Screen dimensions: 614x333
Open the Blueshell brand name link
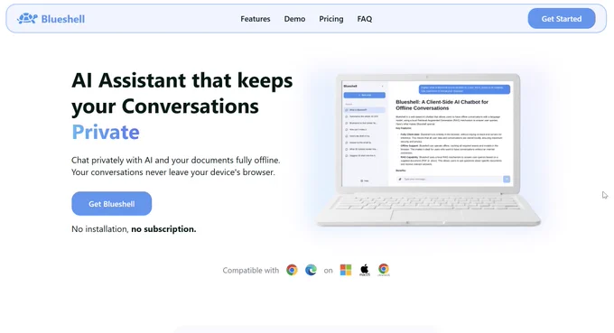coord(62,19)
